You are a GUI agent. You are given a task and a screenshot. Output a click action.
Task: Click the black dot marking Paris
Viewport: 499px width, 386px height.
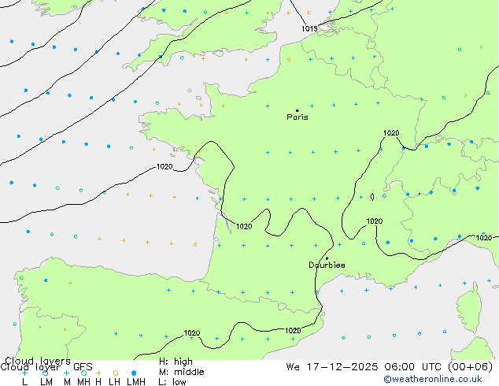298,110
